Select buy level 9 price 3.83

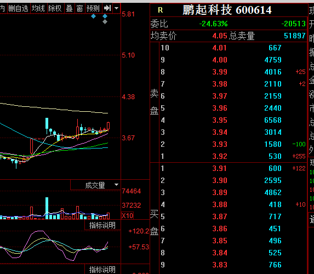220,265
